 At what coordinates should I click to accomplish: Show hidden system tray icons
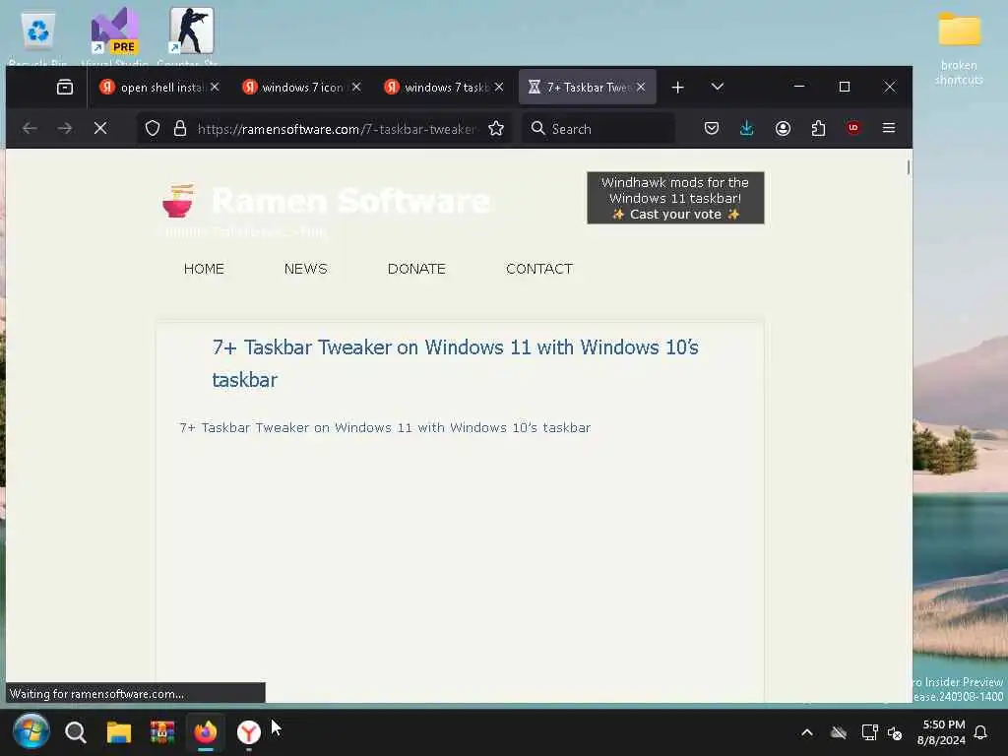click(x=807, y=732)
